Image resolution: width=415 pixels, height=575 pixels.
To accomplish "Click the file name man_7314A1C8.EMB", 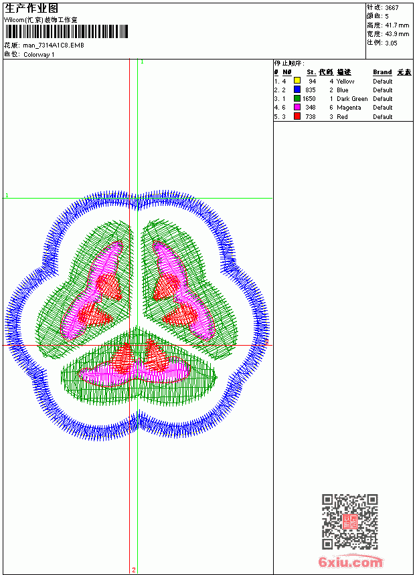I will (x=54, y=45).
